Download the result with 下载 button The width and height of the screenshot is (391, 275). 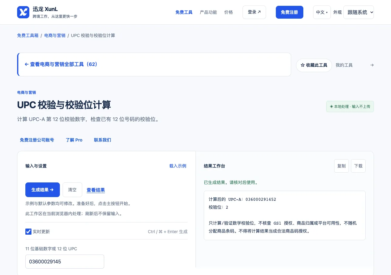tap(358, 166)
